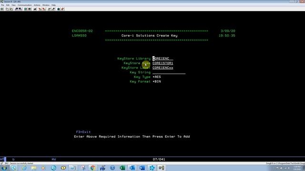Image resolution: width=305 pixels, height=171 pixels.
Task: Open the Actions menu
Action: [x=37, y=5]
